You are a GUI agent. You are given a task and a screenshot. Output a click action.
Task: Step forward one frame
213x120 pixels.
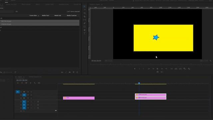pos(162,69)
